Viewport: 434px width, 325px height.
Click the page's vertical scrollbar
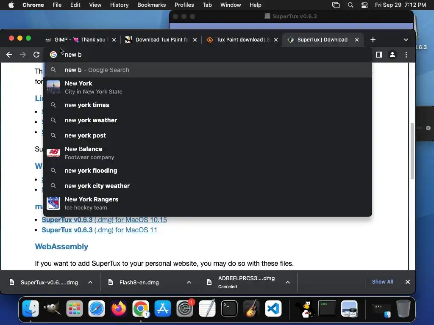(x=412, y=151)
